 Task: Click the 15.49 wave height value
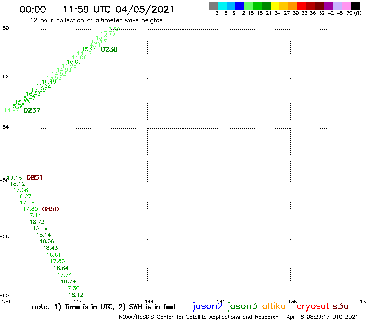(49, 82)
